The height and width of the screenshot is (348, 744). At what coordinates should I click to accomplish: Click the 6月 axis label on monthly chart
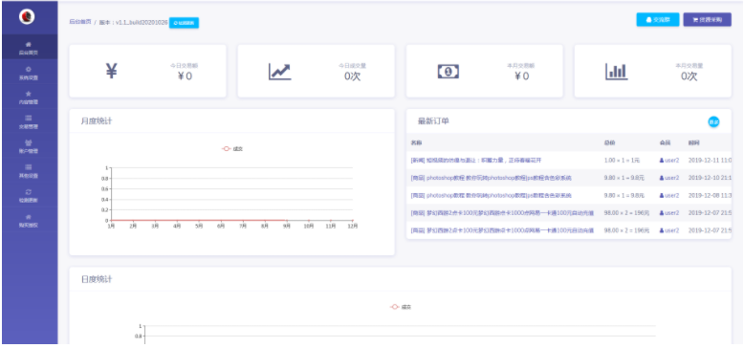(x=221, y=227)
